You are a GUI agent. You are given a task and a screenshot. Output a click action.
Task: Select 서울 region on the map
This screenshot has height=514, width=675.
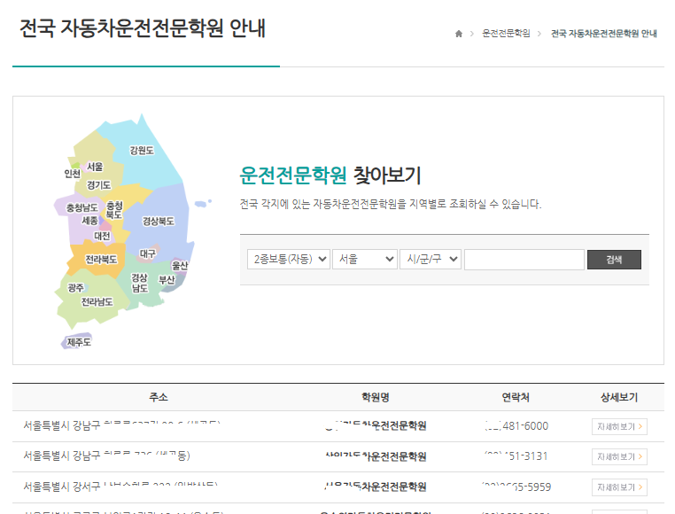[x=95, y=167]
